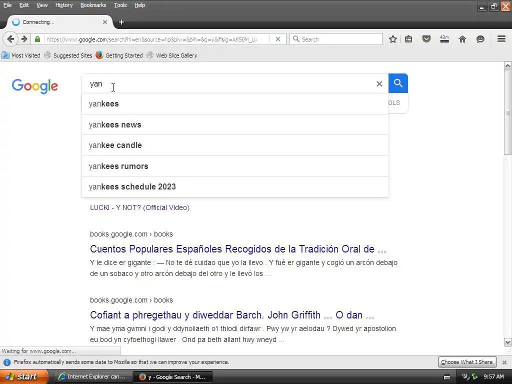Click the on-screen keyboard tray icon

click(447, 377)
